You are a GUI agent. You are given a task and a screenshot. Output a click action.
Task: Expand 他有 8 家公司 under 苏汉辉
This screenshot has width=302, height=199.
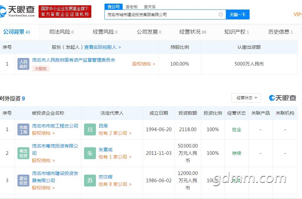coord(115,184)
